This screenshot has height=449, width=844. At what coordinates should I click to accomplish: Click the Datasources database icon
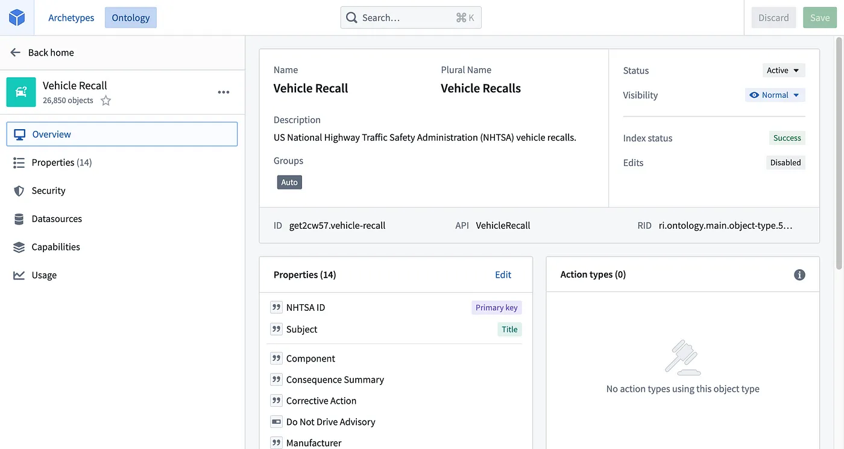point(19,219)
